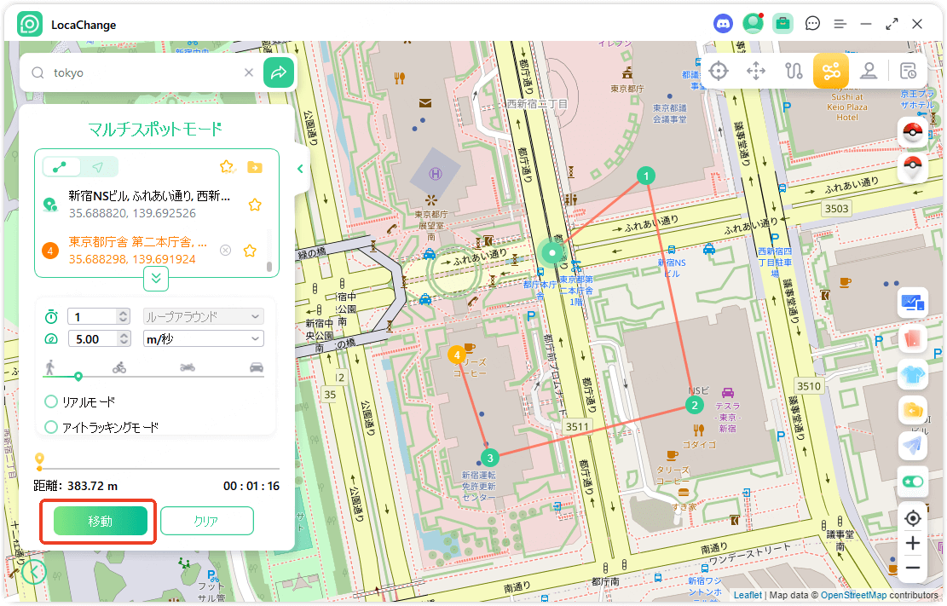
Task: Zoom out on the map
Action: 913,568
